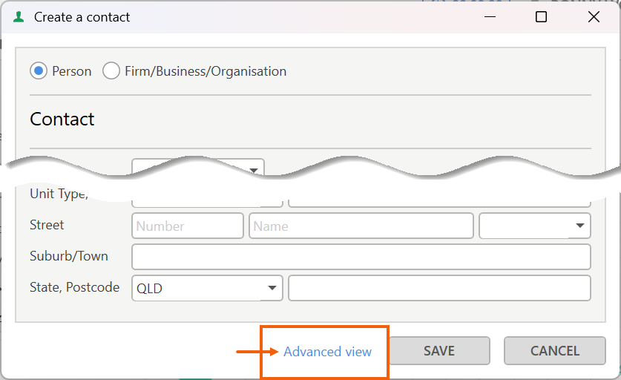Open the State dropdown showing QLD

click(207, 288)
